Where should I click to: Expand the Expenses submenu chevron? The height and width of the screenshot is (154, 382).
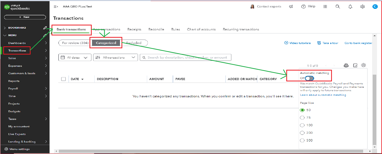click(46, 66)
